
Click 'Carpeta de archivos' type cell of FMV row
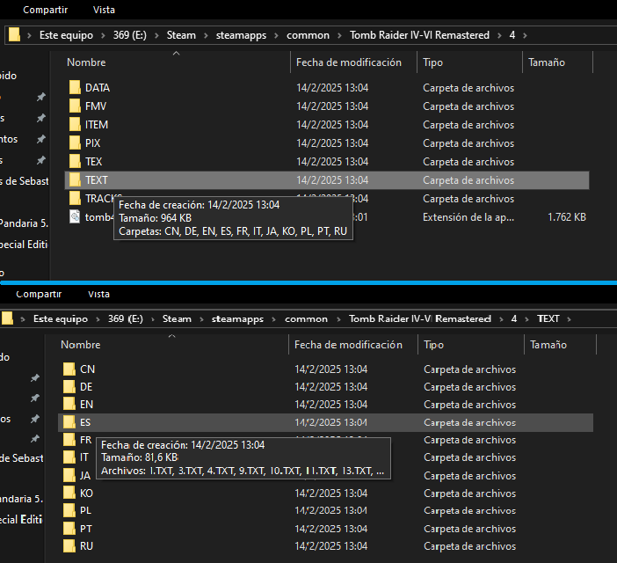pos(468,106)
